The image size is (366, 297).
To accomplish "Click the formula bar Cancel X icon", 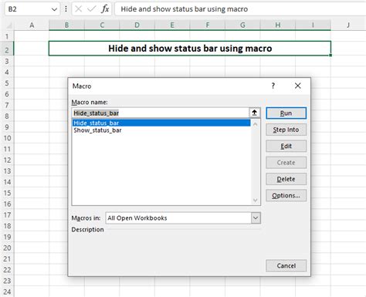I will [79, 9].
